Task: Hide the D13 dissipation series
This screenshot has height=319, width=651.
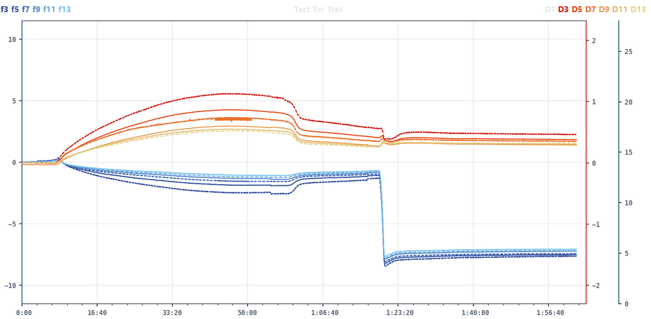Action: [639, 9]
